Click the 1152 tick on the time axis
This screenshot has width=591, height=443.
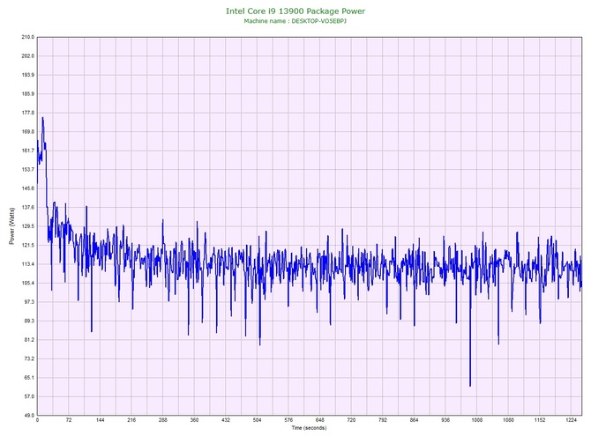pos(540,420)
